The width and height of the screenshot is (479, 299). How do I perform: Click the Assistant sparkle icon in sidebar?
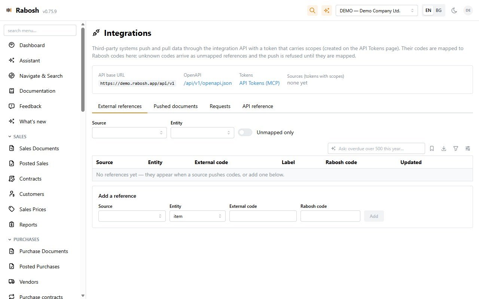pyautogui.click(x=12, y=61)
